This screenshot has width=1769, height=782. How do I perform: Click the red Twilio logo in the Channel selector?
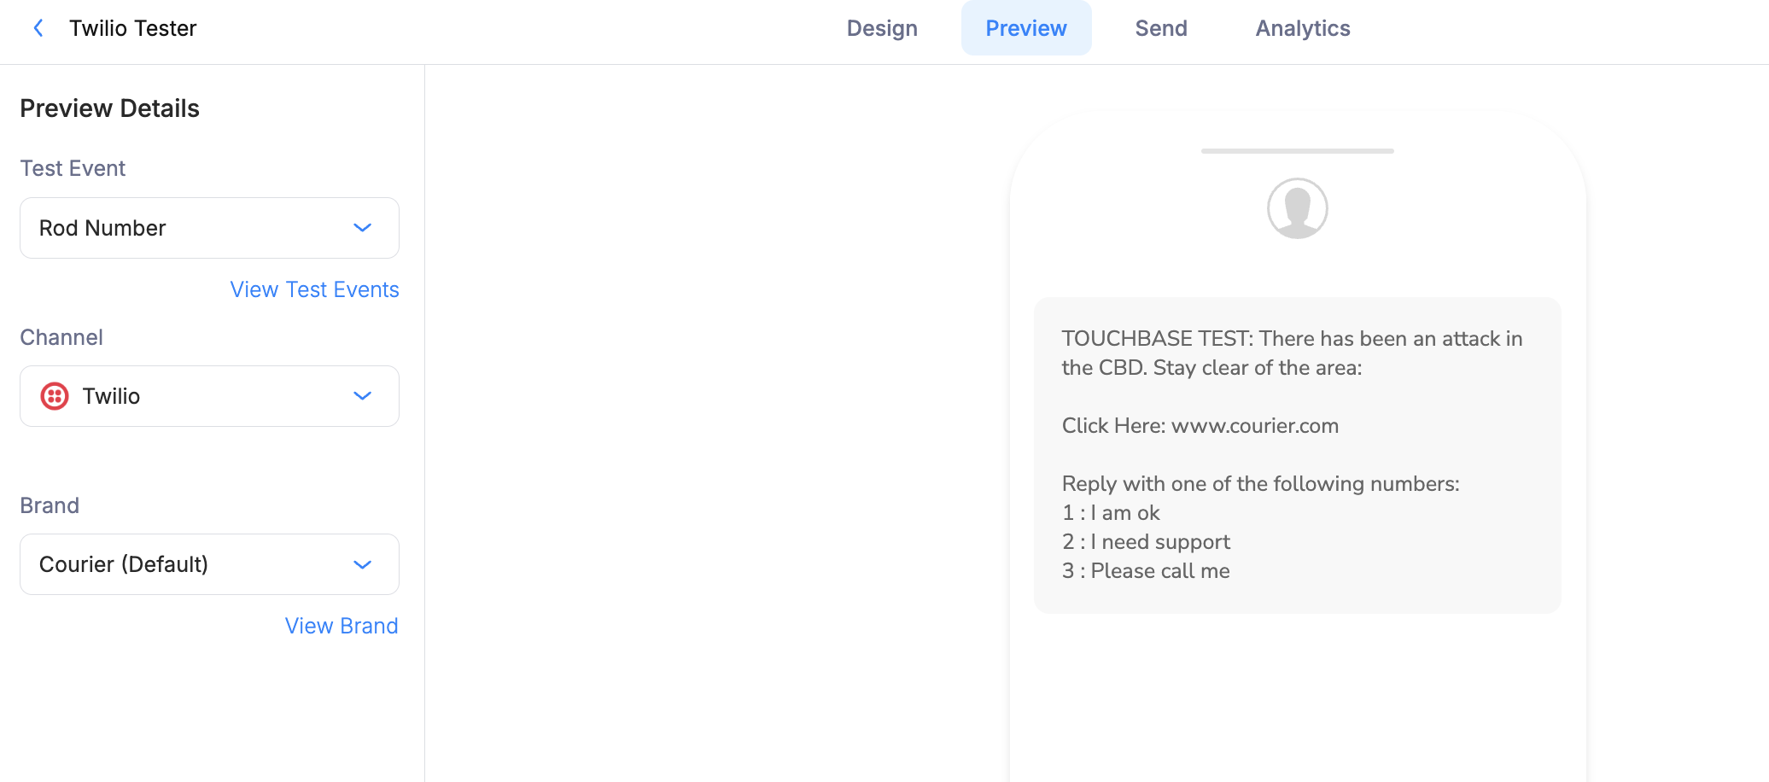(54, 396)
